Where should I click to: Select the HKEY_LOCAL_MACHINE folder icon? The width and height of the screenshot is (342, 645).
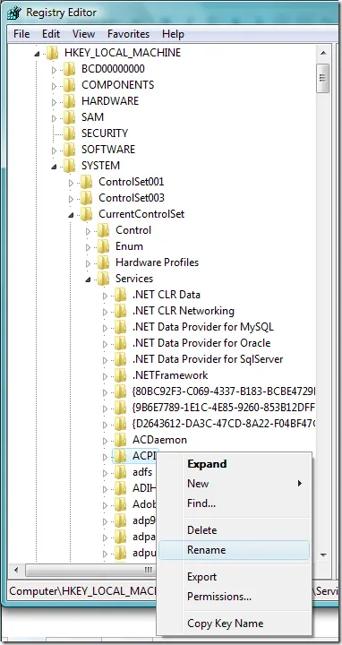(x=52, y=53)
